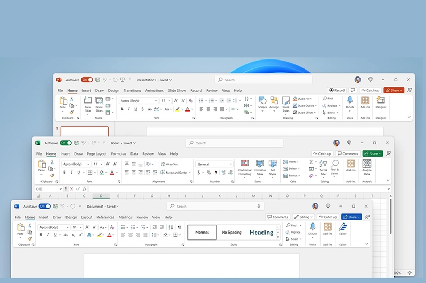Open Formulas tab in Excel
The image size is (426, 283).
[118, 154]
